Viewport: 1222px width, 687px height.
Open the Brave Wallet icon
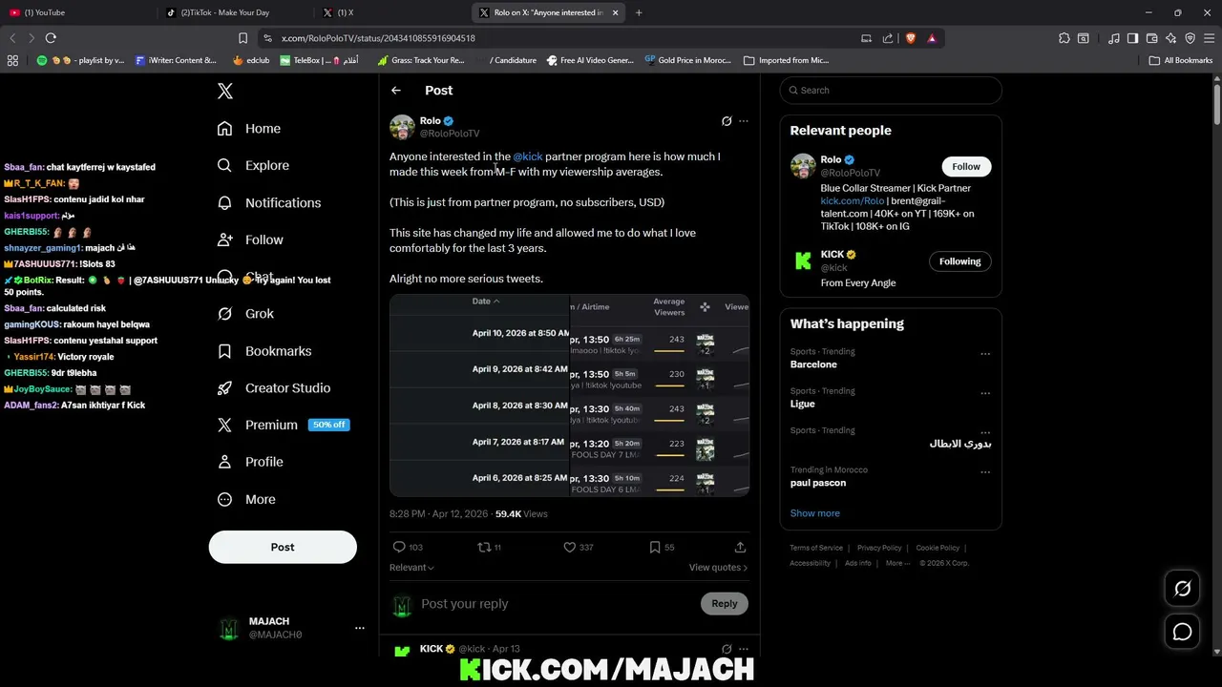point(1151,38)
